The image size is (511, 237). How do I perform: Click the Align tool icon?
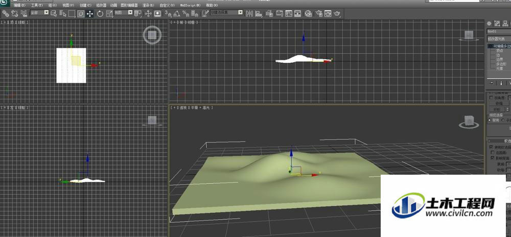[259, 13]
